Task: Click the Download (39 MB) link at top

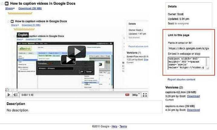Action: click(30, 8)
